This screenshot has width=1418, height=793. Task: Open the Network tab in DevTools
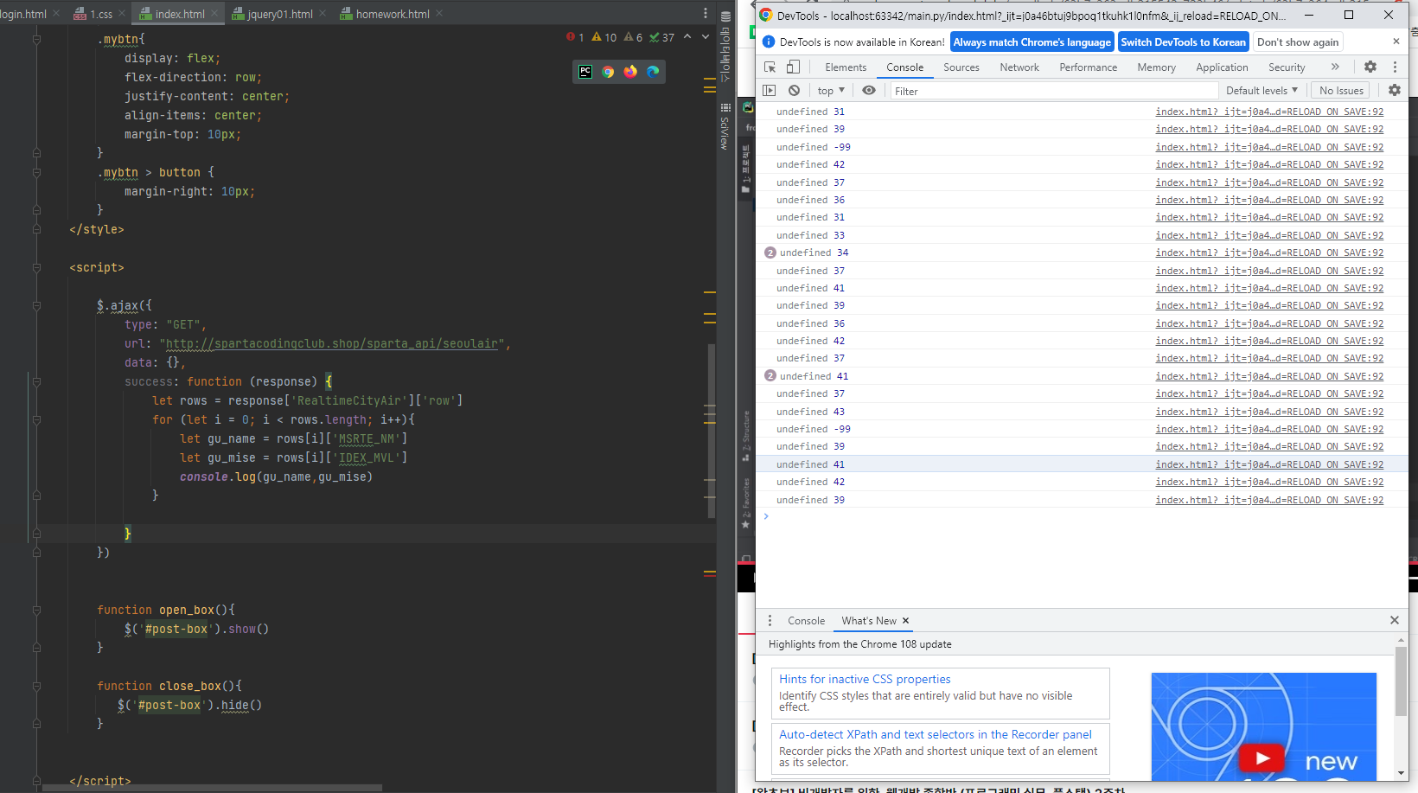point(1019,67)
